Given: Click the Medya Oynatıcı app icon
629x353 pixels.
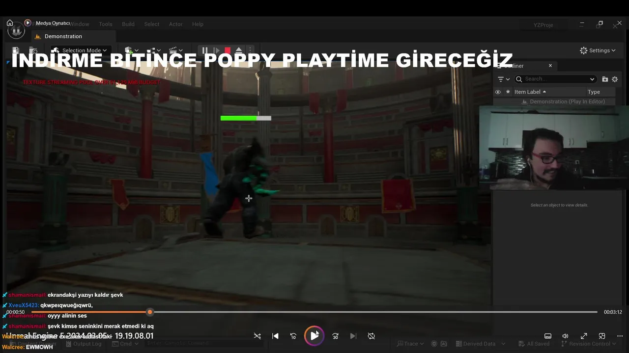Looking at the screenshot, I should pos(28,23).
